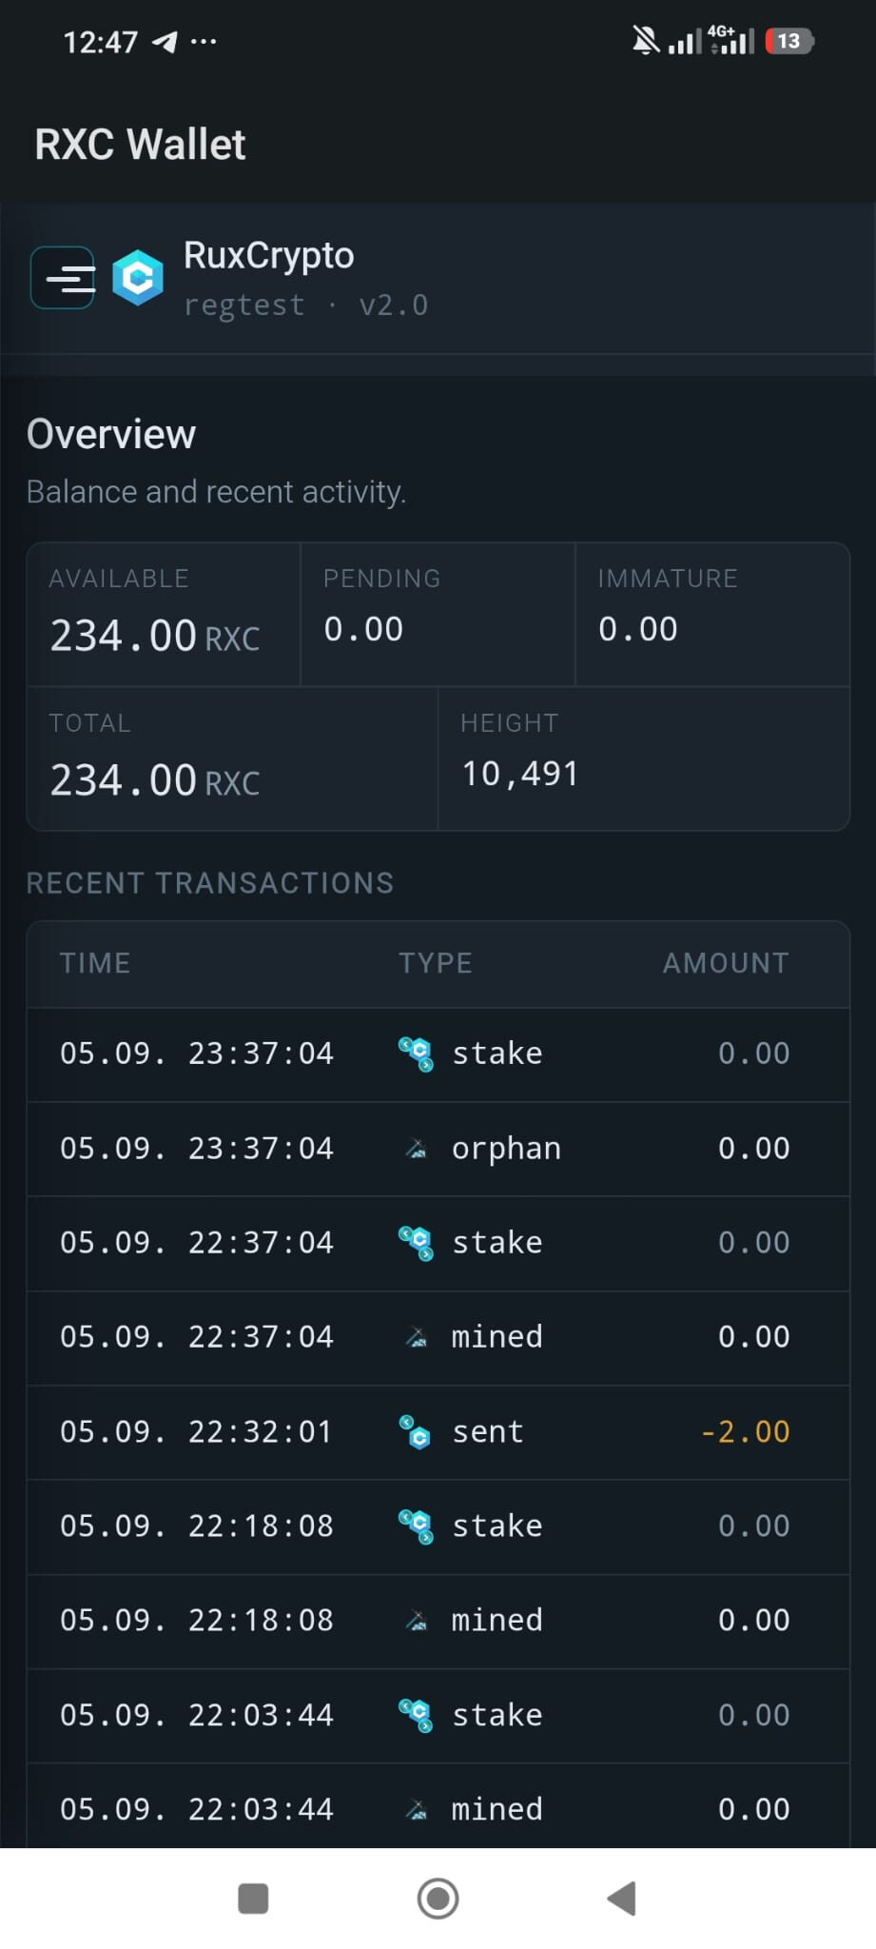876x1949 pixels.
Task: Open the stake transaction at 22:03:44
Action: 438,1716
